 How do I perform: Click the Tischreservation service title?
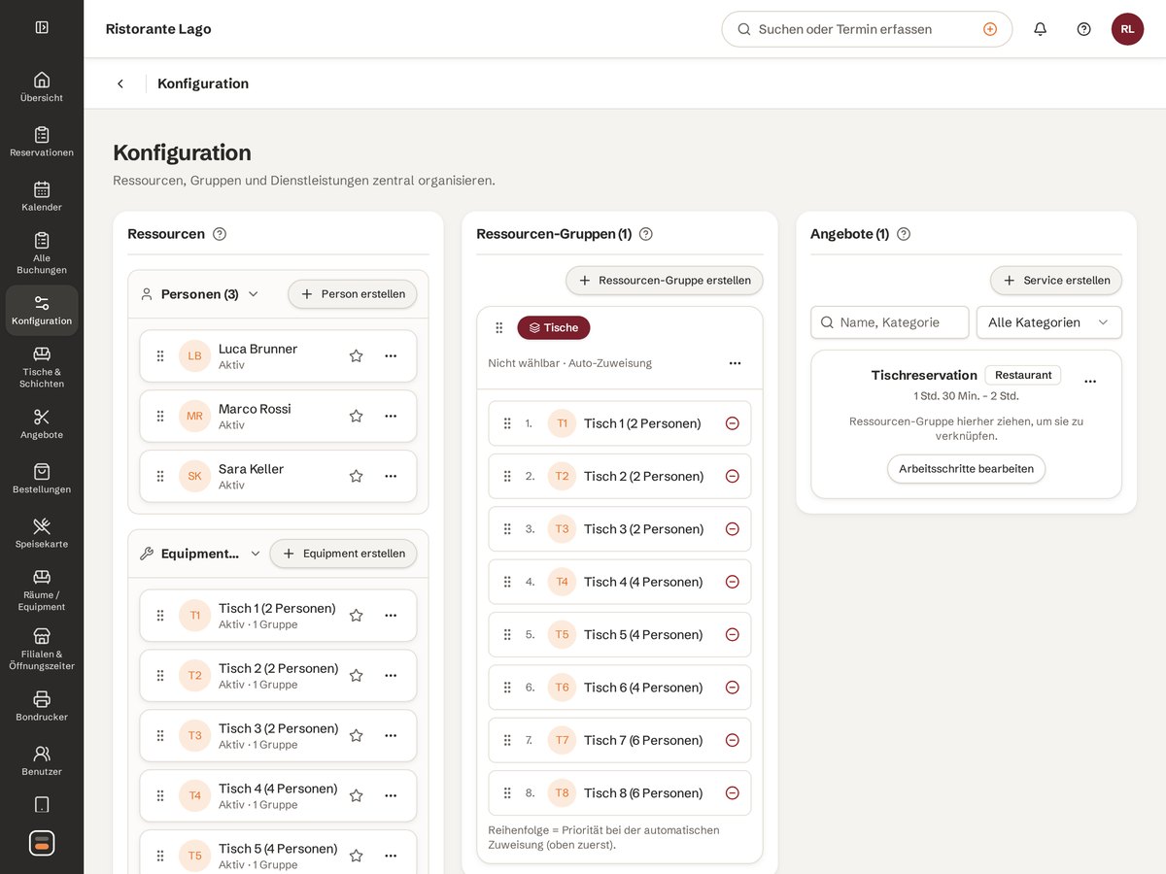pyautogui.click(x=924, y=375)
